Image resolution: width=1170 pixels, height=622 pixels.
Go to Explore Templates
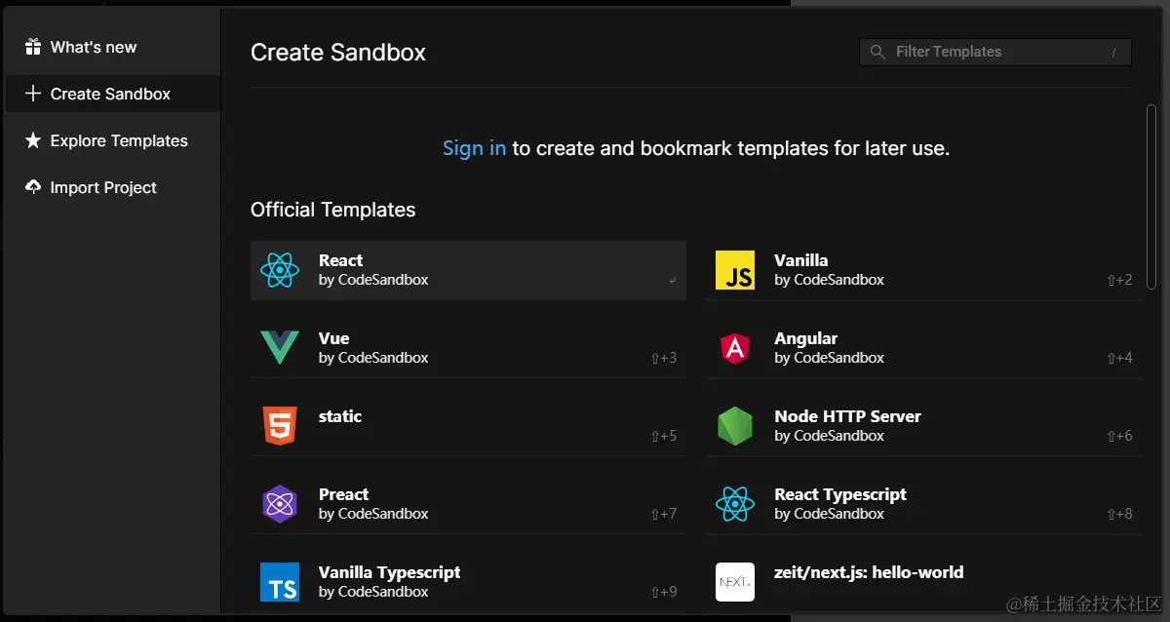(119, 140)
